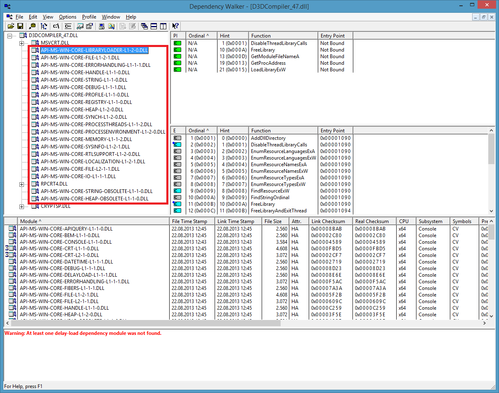
Task: Open the View menu
Action: click(48, 17)
